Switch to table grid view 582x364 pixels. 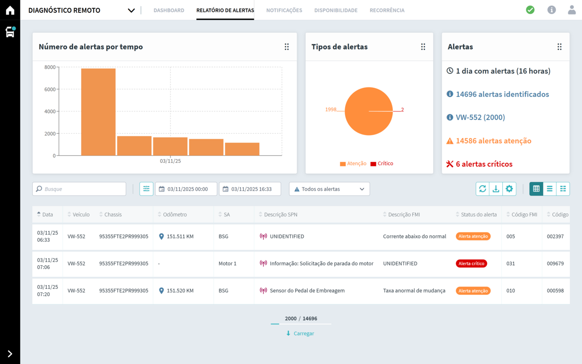coord(537,189)
